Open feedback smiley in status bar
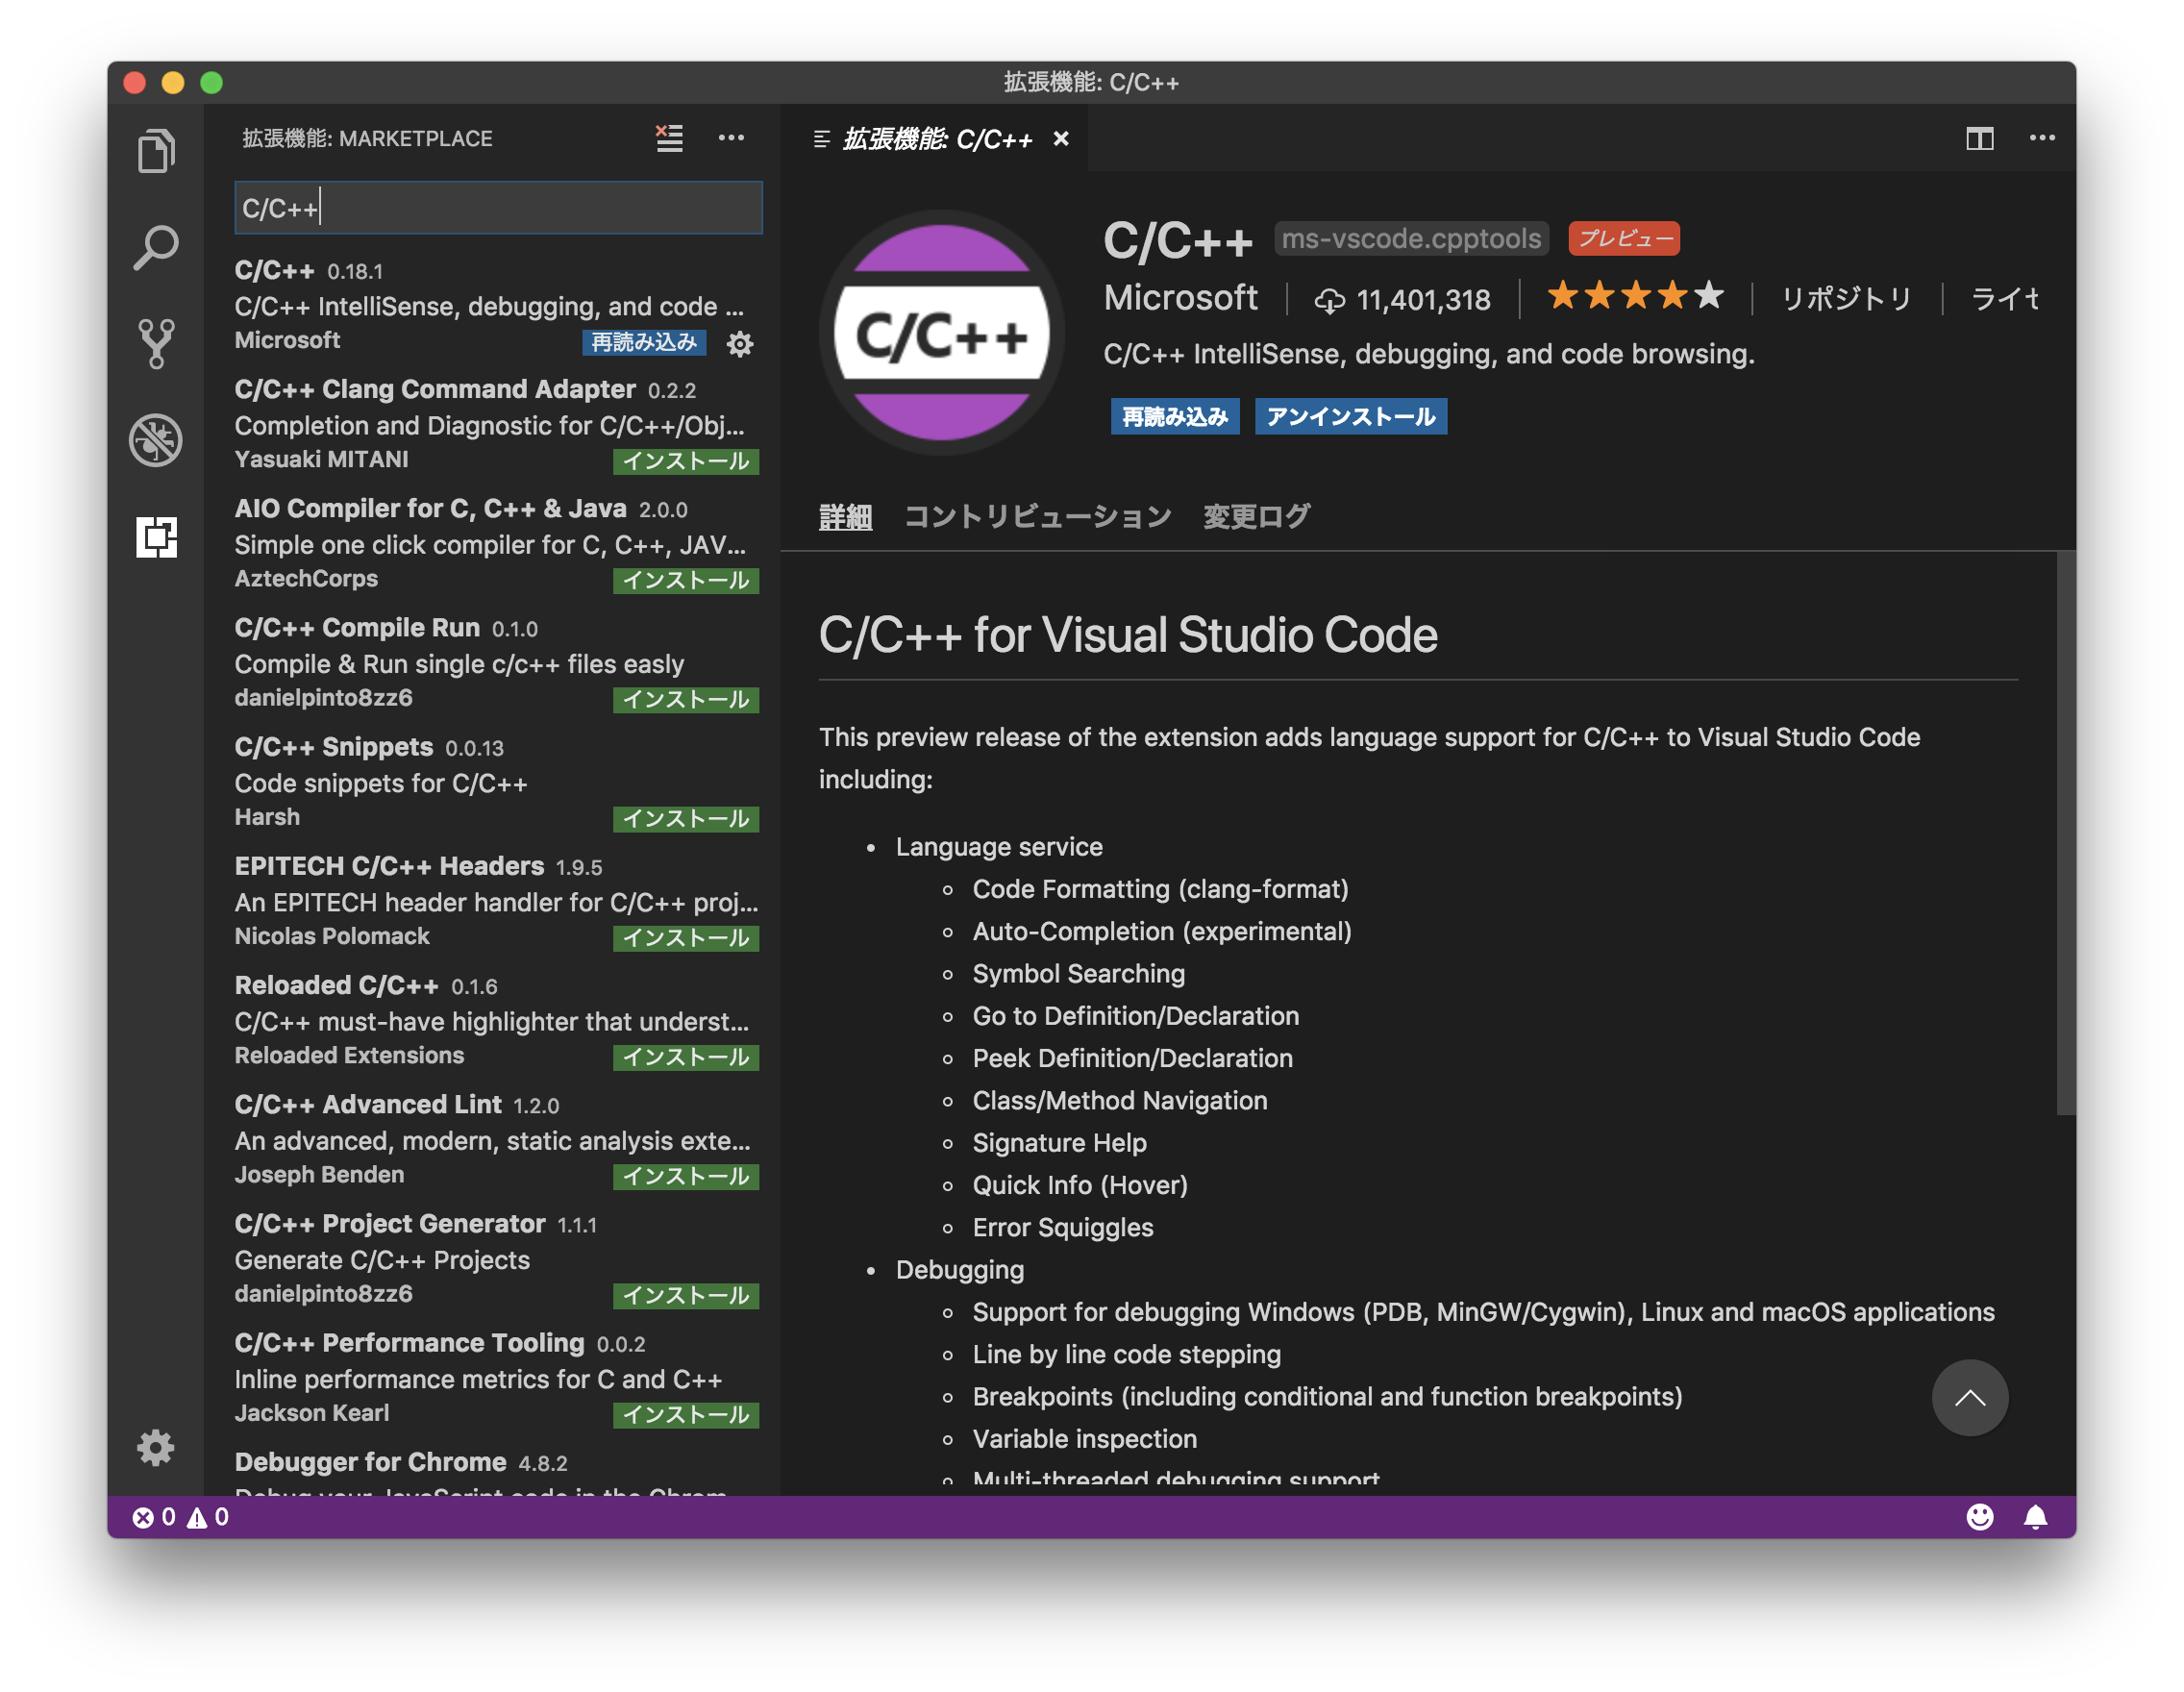The image size is (2184, 1692). tap(1979, 1517)
